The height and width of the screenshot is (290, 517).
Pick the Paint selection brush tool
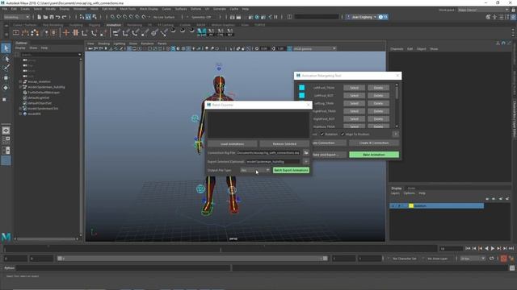coord(6,68)
